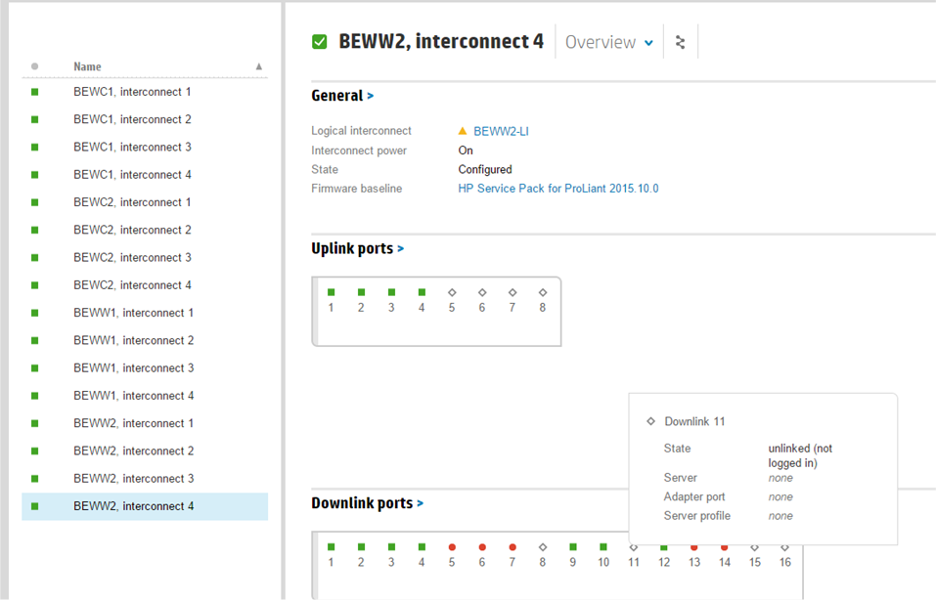Select BEWC1, interconnect 1 in list
Screen dimensions: 936x601
tap(132, 92)
